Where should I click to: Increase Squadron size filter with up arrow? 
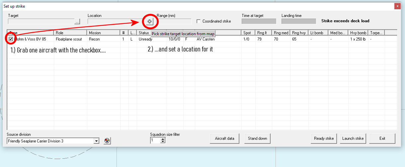tap(163, 139)
